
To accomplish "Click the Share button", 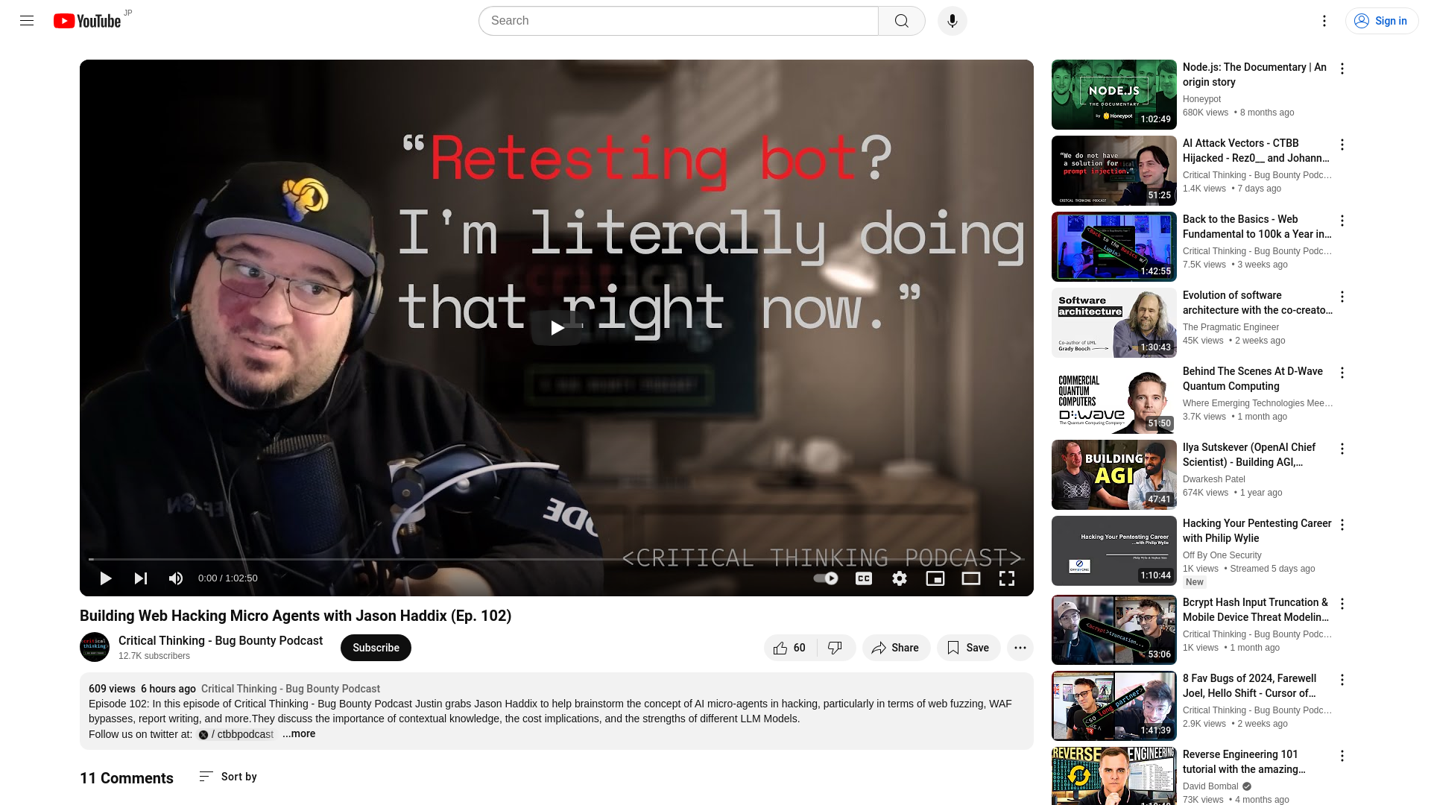I will tap(895, 647).
